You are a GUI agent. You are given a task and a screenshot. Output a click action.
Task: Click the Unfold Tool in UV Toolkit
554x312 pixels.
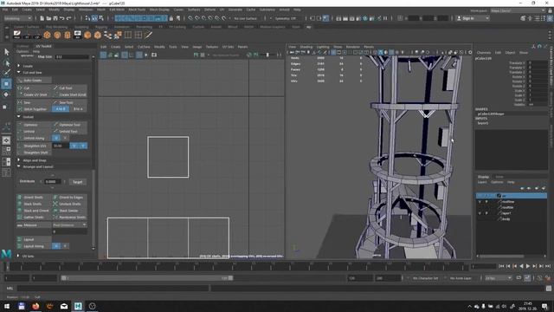pyautogui.click(x=69, y=131)
